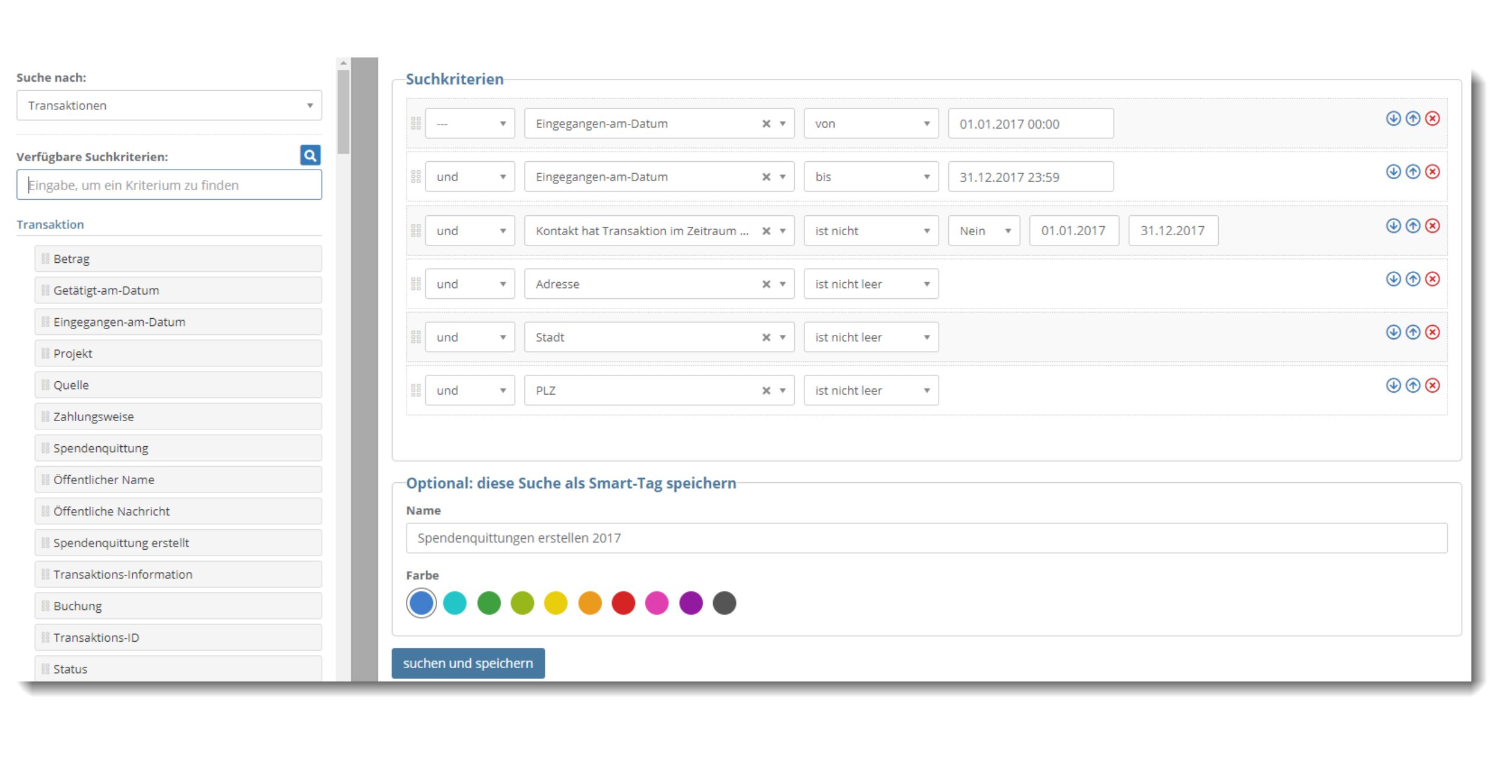Pick the red color swatch
Image resolution: width=1490 pixels, height=762 pixels.
(623, 603)
